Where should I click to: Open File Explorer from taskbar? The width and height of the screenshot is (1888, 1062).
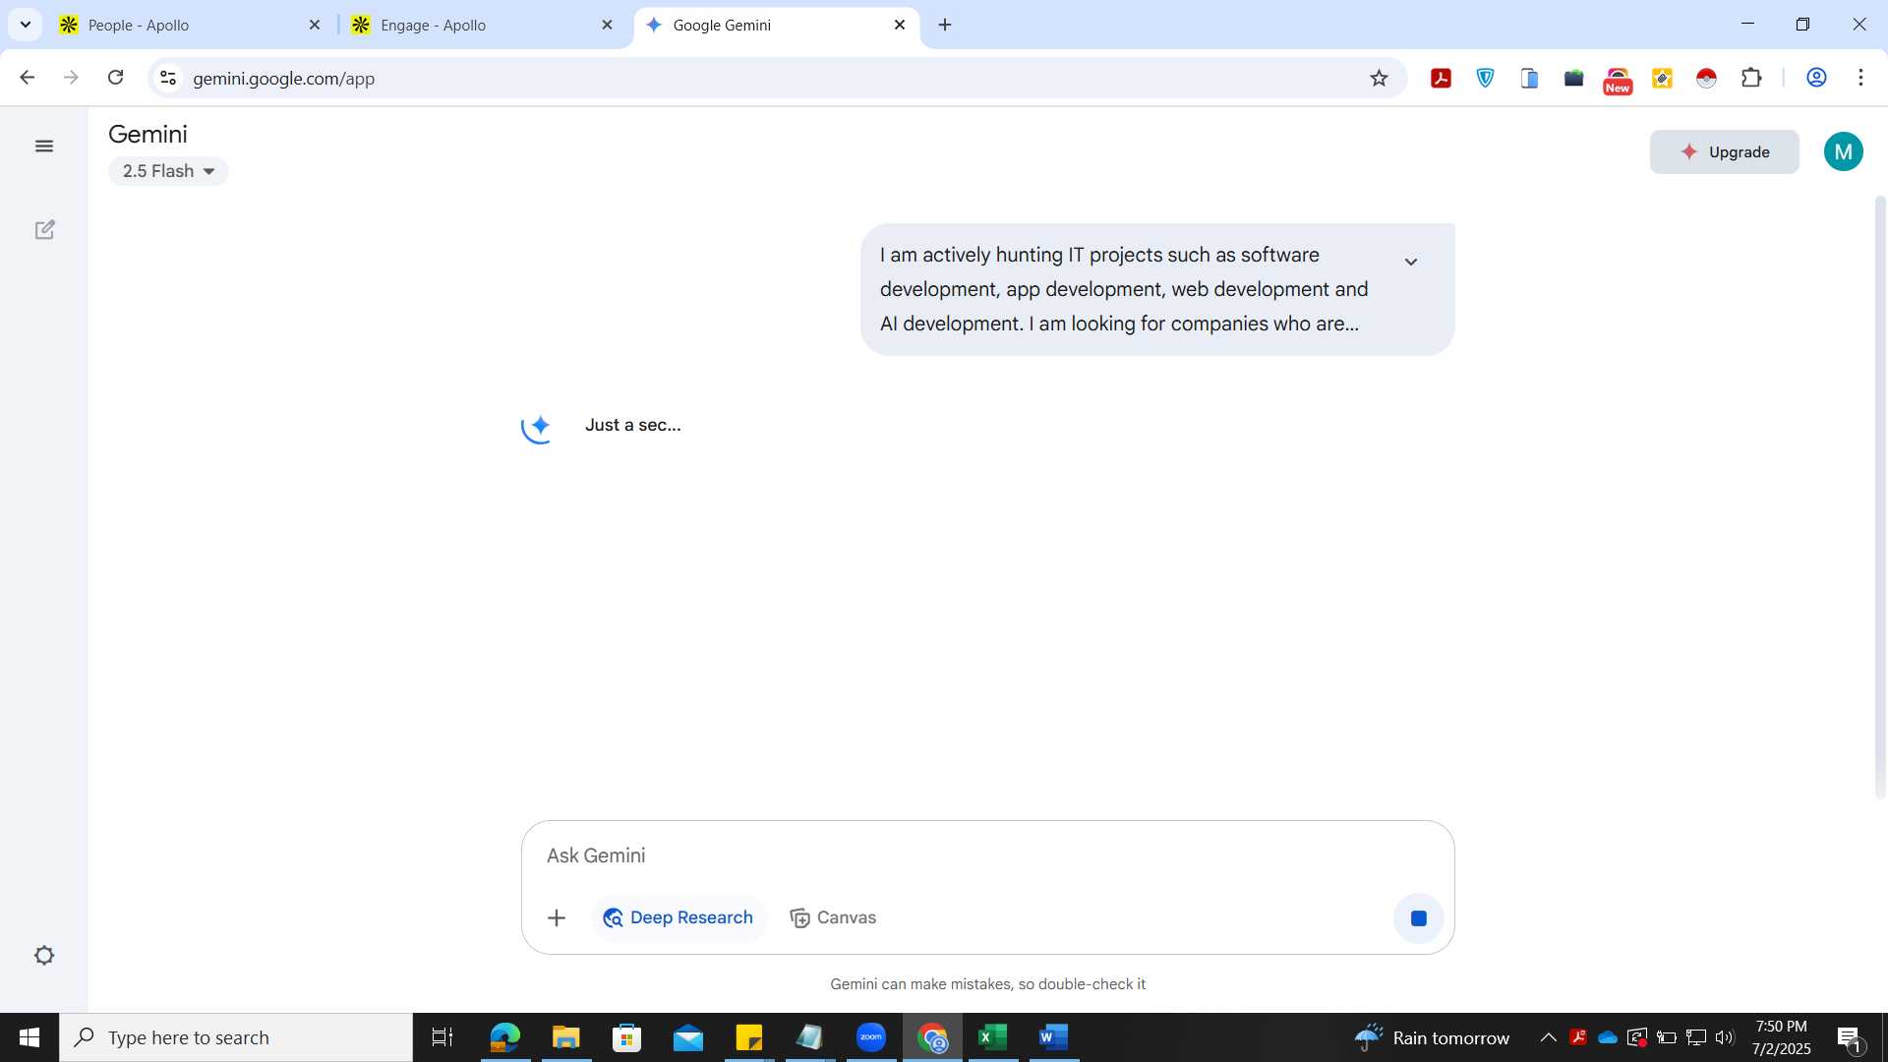pyautogui.click(x=565, y=1037)
